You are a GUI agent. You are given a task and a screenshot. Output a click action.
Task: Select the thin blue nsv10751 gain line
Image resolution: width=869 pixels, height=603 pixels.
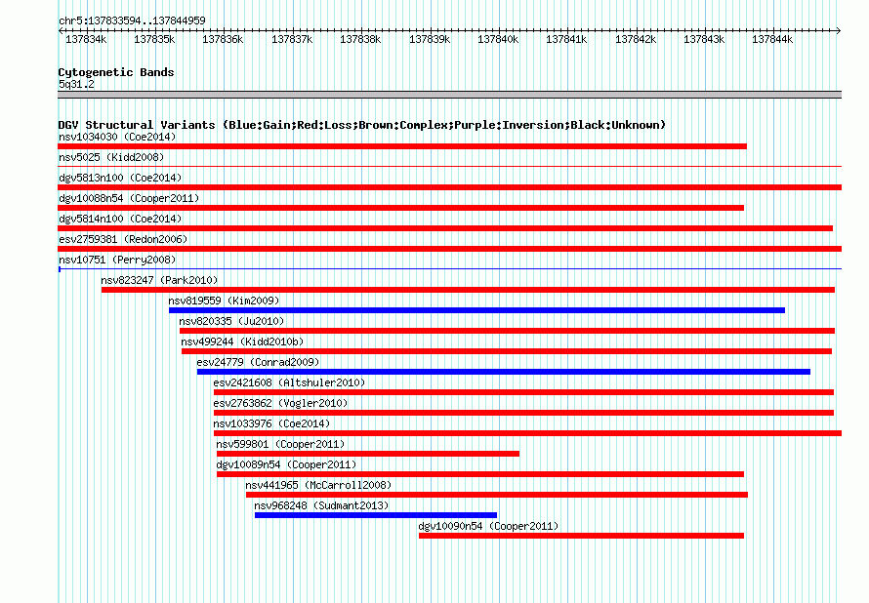[450, 269]
